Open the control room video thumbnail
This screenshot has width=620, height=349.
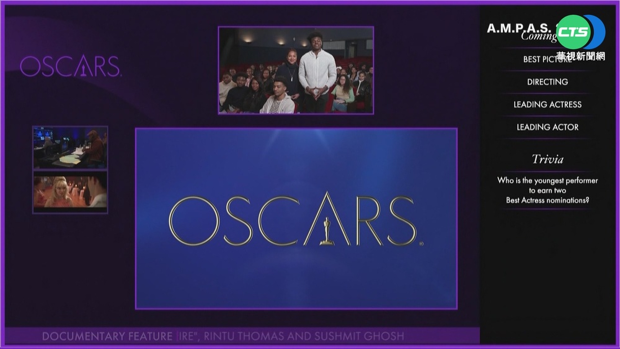pyautogui.click(x=70, y=148)
